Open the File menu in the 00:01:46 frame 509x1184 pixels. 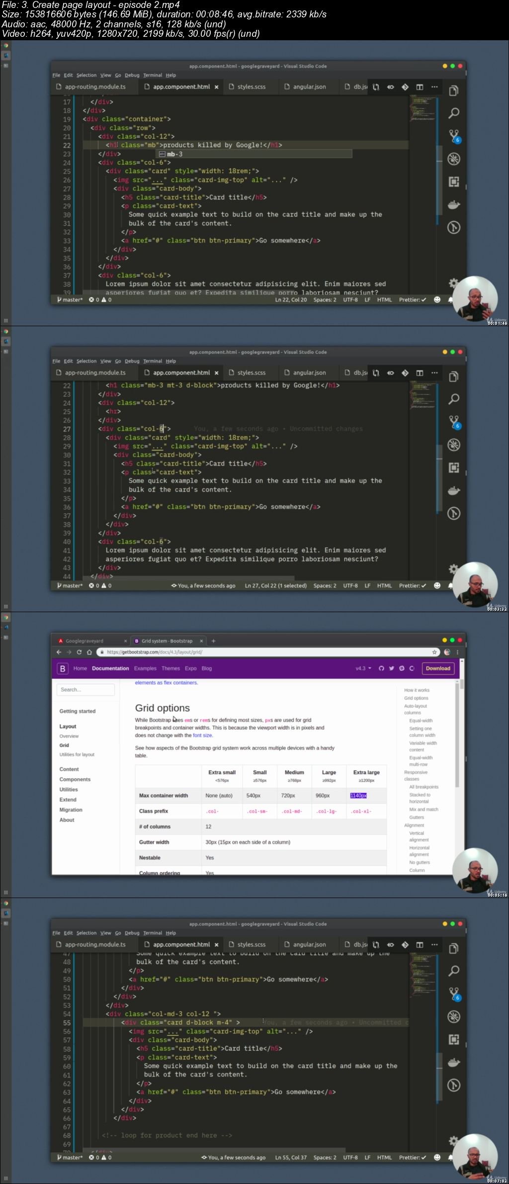coord(56,75)
